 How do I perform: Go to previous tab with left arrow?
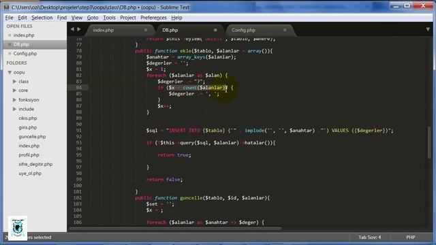tap(72, 29)
